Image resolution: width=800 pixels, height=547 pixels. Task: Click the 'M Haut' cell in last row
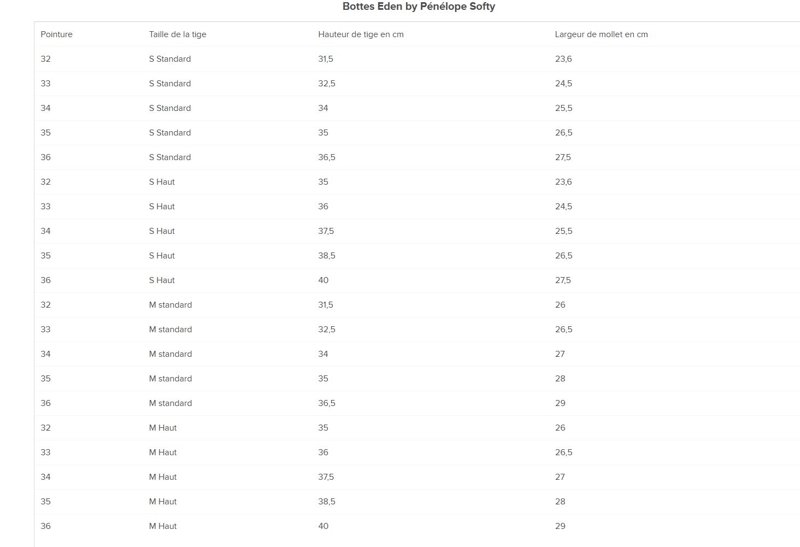point(163,526)
